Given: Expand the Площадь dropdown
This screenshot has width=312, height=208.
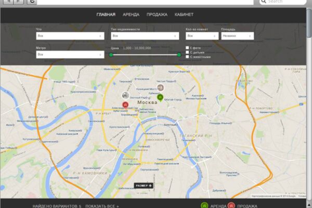Looking at the screenshot, I should 238,36.
